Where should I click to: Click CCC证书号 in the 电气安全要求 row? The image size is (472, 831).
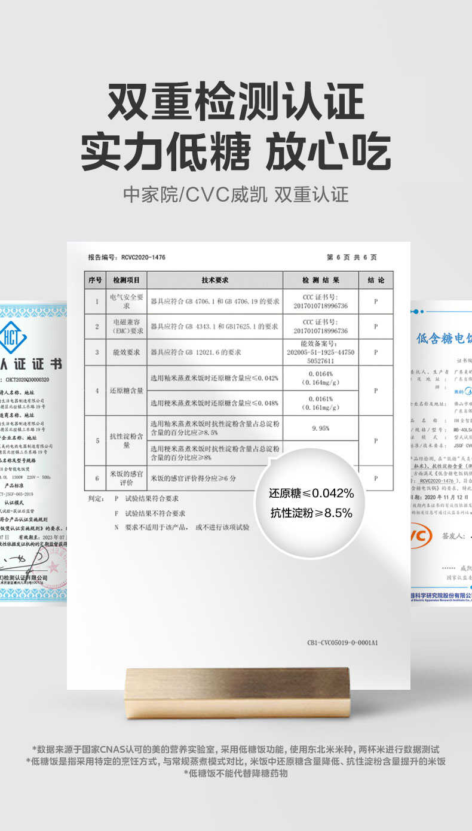click(321, 301)
